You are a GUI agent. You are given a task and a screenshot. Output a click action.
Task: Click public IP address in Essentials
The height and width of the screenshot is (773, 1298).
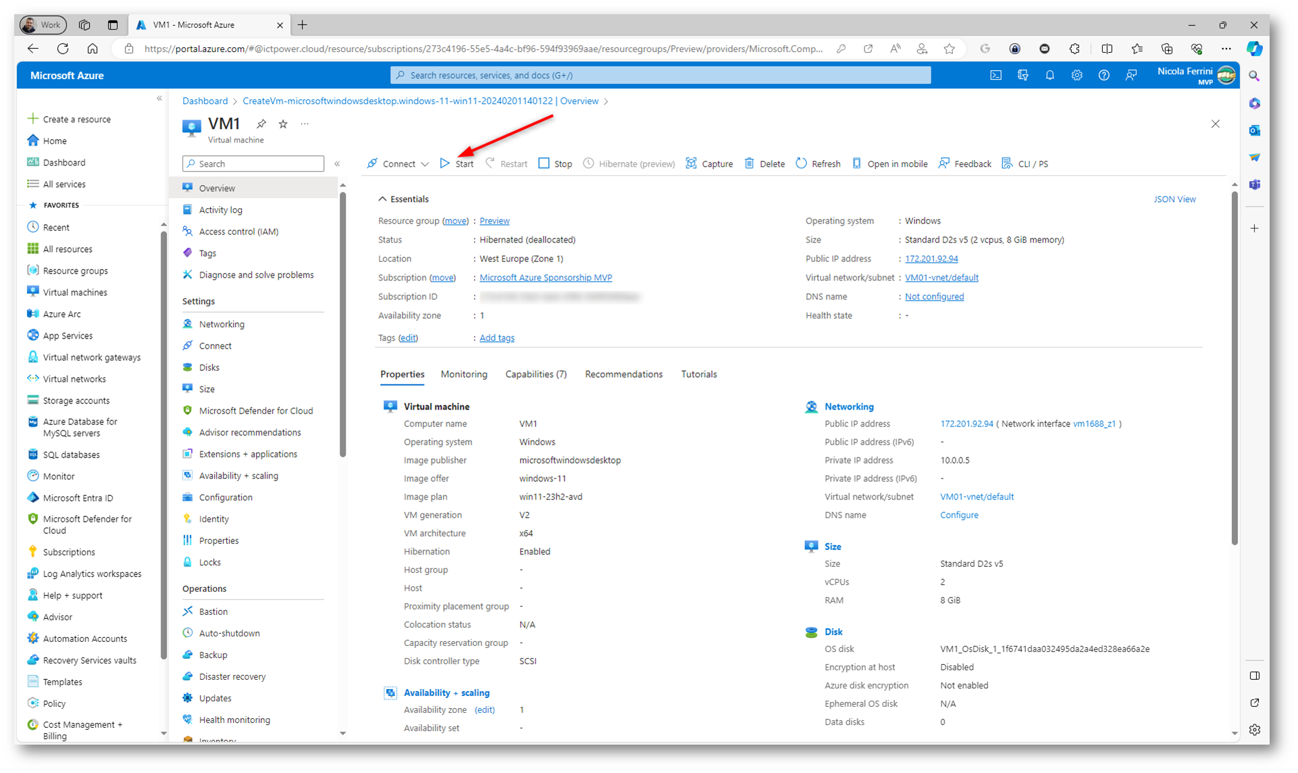tap(931, 259)
